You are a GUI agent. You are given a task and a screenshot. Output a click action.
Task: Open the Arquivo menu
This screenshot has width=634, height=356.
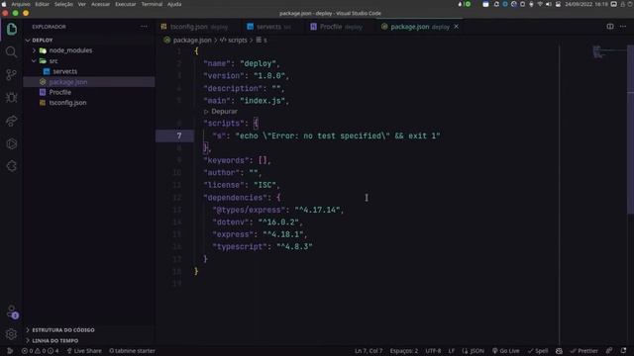click(21, 4)
